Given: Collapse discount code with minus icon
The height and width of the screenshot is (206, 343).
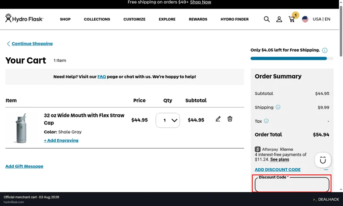Looking at the screenshot, I should (326, 170).
